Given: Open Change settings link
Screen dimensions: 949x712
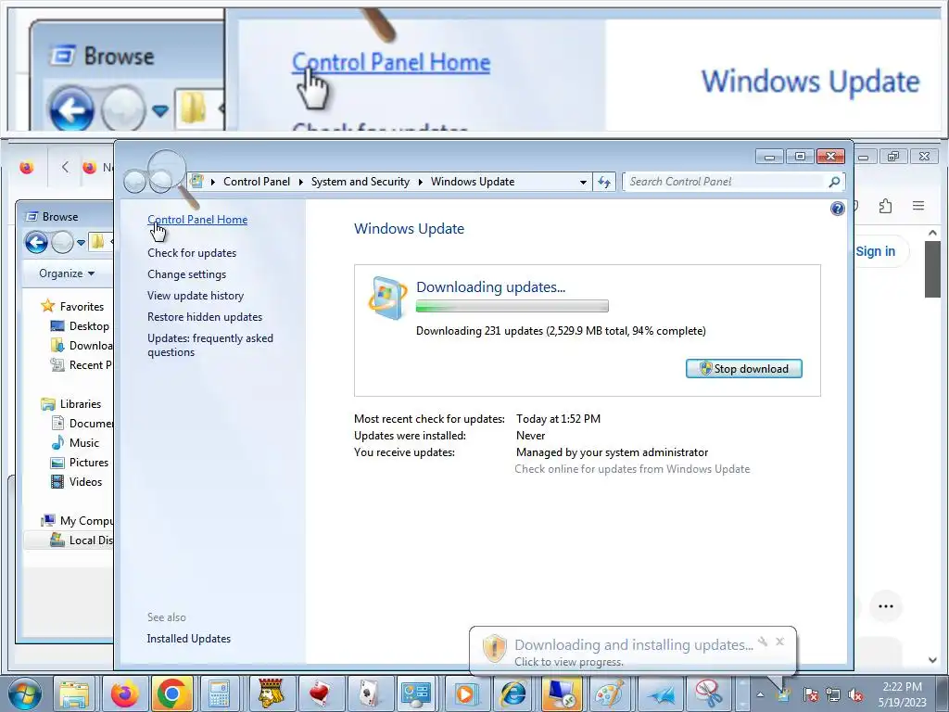Looking at the screenshot, I should [186, 274].
